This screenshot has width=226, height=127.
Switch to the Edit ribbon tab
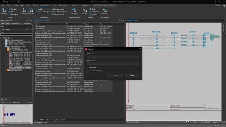click(22, 6)
